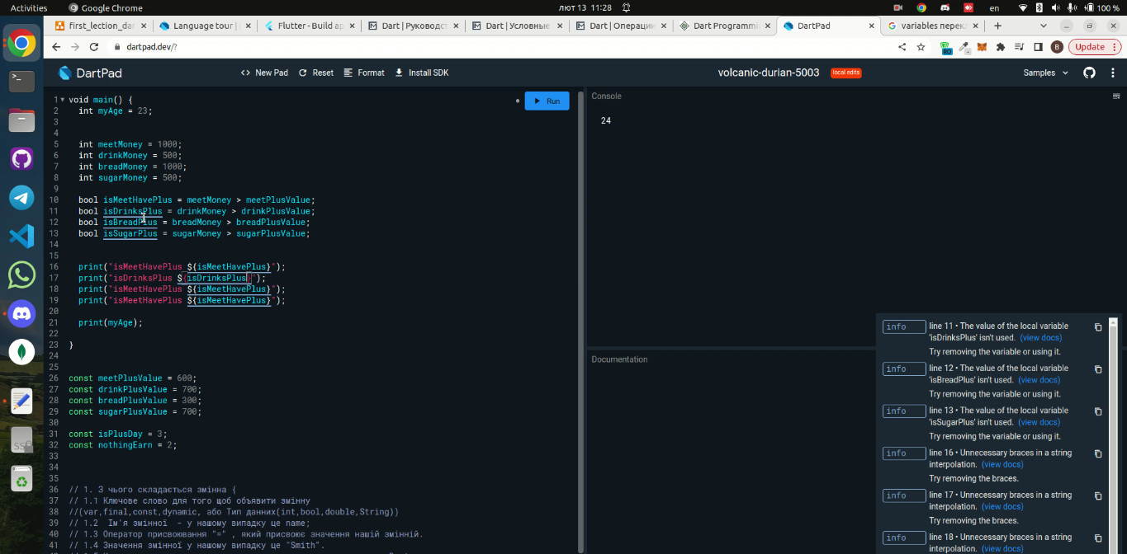The image size is (1127, 554).
Task: Open the Chrome profile avatar B
Action: 1058,47
